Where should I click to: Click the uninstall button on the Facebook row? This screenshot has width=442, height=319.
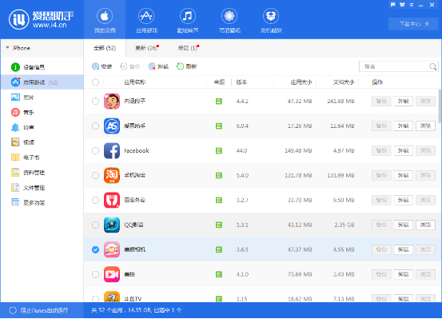[x=404, y=150]
